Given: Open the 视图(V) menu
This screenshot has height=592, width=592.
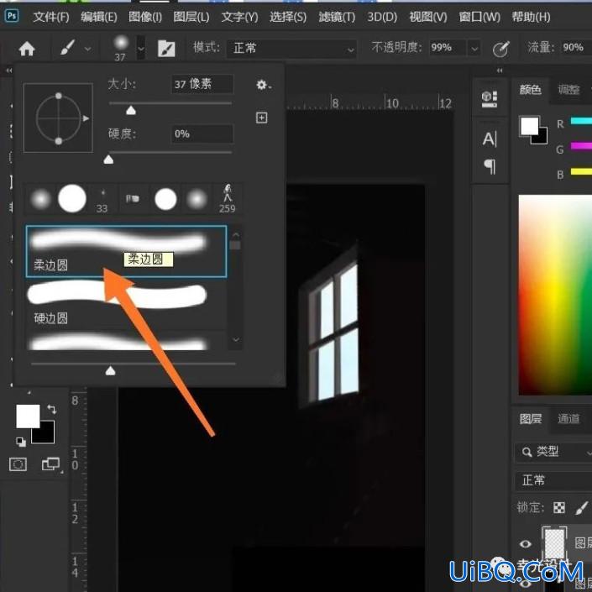Looking at the screenshot, I should pos(428,17).
